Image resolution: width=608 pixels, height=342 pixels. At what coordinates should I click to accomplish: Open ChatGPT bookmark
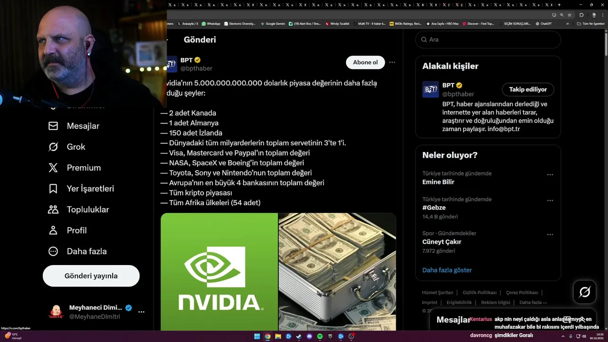coord(543,23)
